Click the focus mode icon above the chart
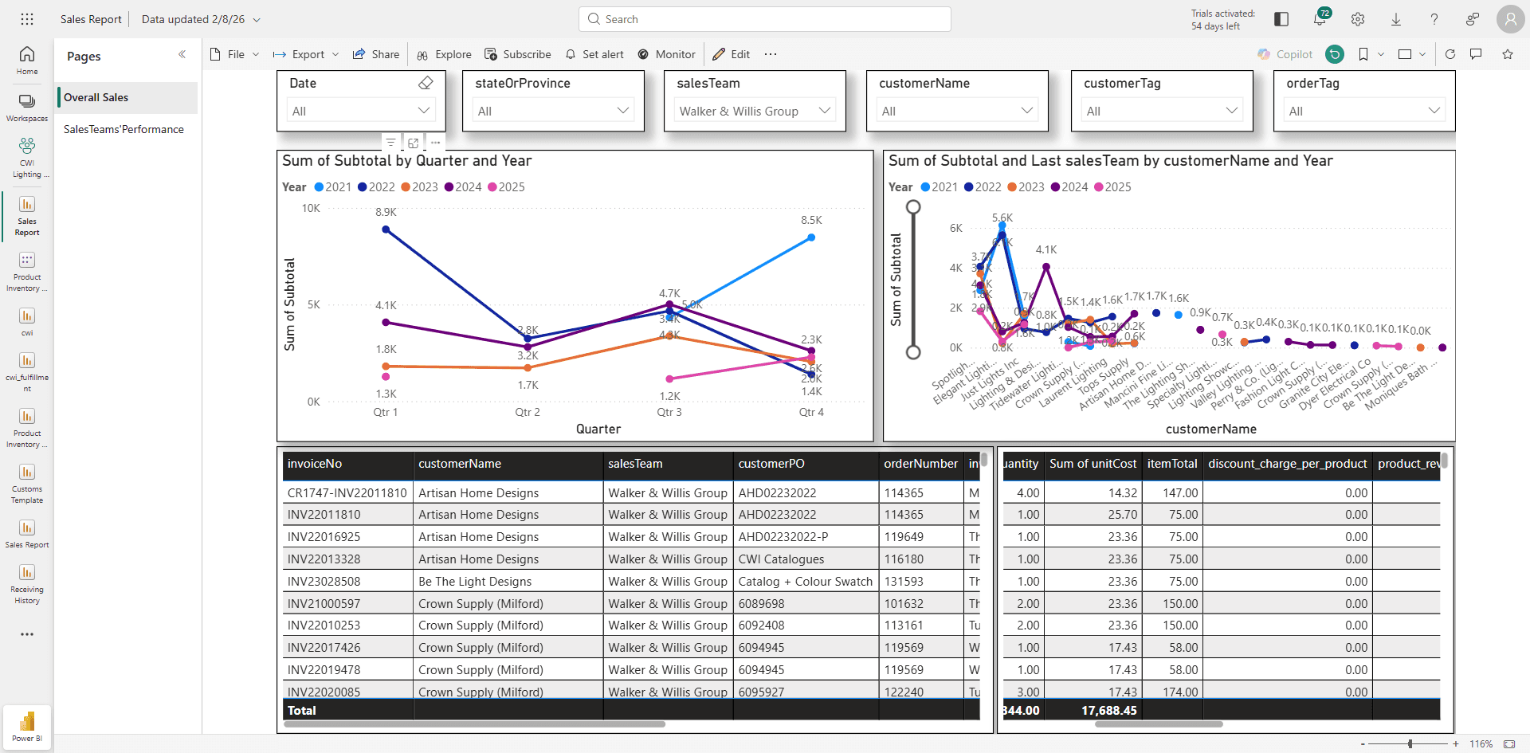This screenshot has height=753, width=1530. coord(413,143)
